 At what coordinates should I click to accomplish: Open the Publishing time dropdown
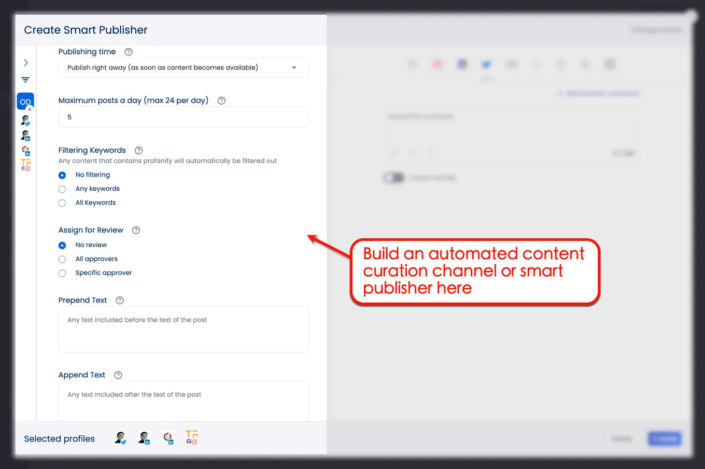point(184,68)
